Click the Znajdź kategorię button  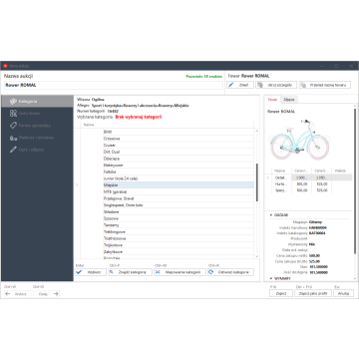pos(130,272)
